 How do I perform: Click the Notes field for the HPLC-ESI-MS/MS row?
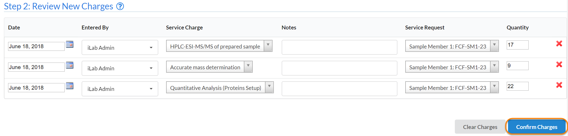(339, 47)
